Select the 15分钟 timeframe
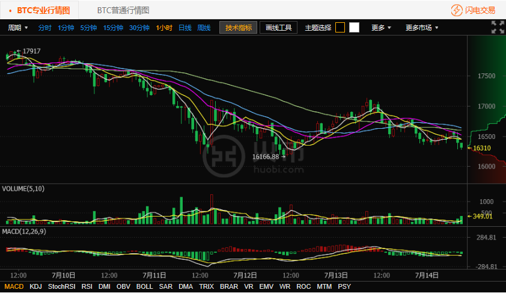Image resolution: width=506 pixels, height=293 pixels. tap(113, 28)
